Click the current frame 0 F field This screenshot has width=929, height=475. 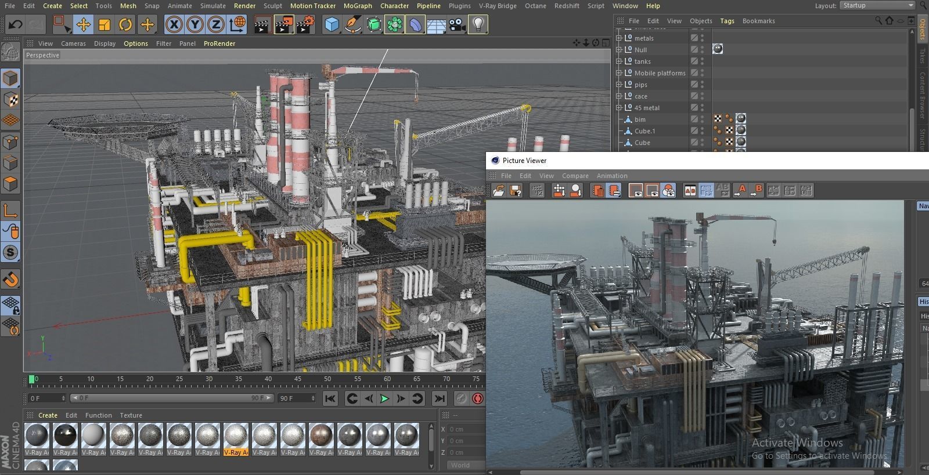click(47, 398)
